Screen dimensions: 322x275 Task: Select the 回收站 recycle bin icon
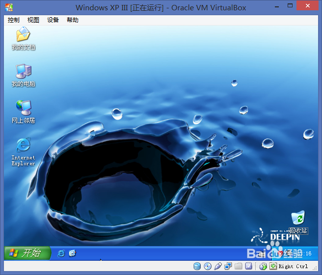[298, 222]
